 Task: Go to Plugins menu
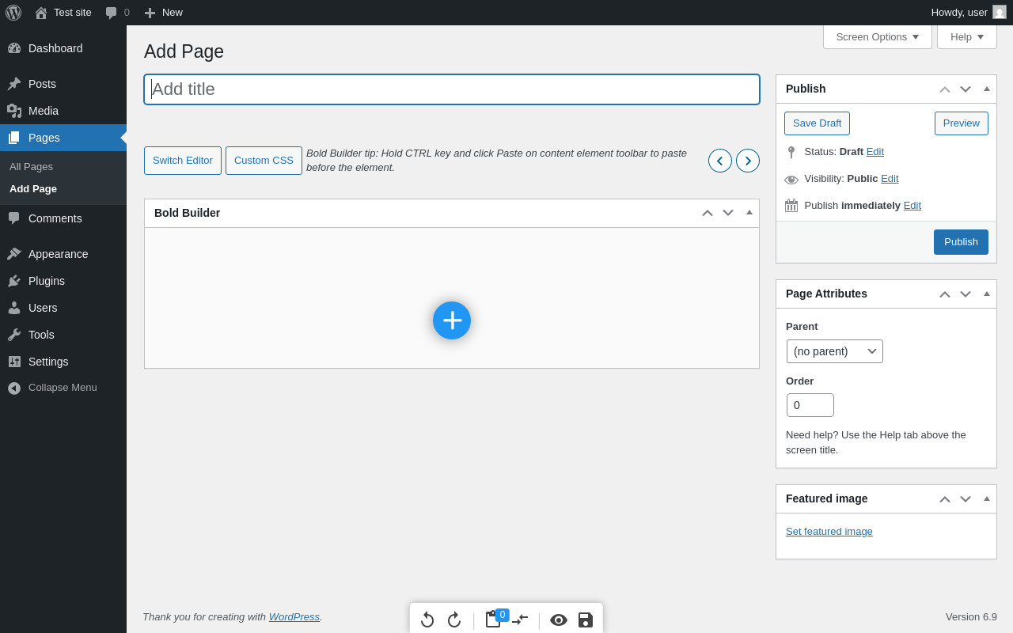pos(47,281)
